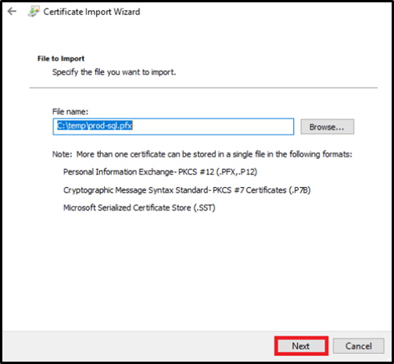The image size is (394, 364).
Task: Click the 'File name:' label
Action: tap(70, 112)
